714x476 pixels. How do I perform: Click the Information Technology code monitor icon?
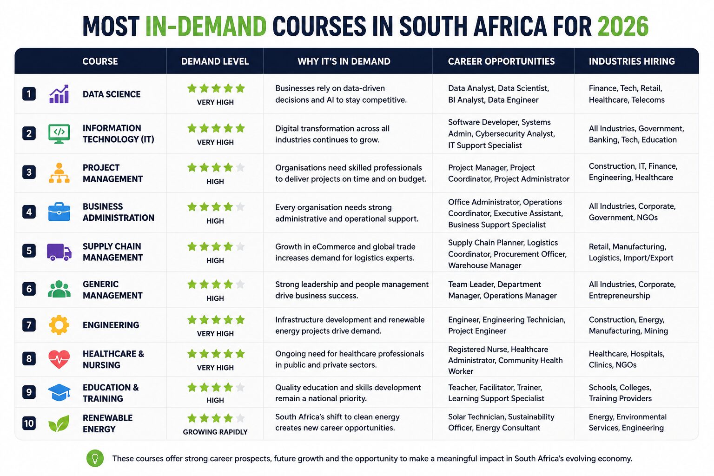point(59,133)
